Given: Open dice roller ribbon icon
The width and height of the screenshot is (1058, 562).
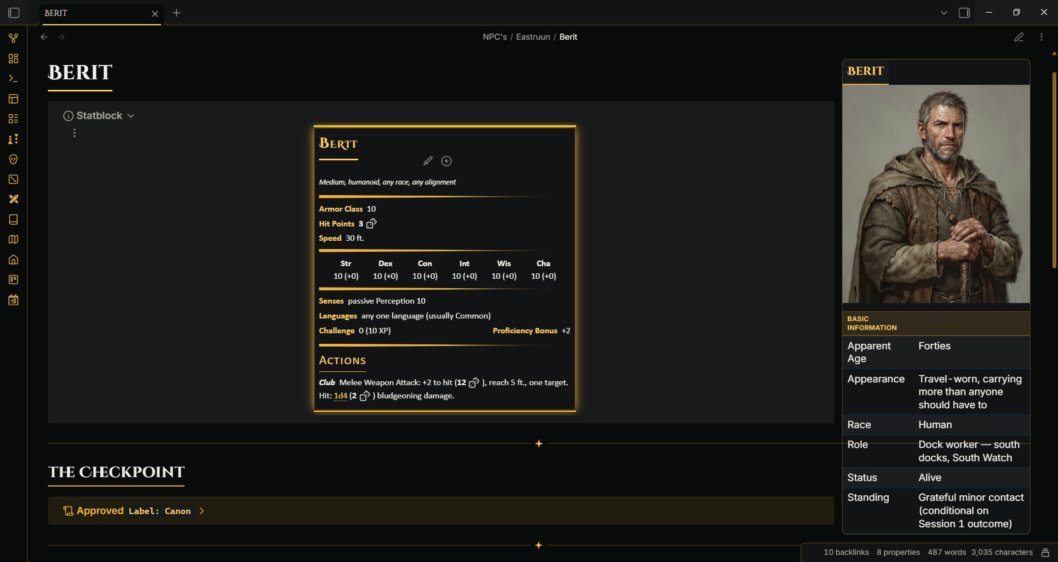Looking at the screenshot, I should (14, 179).
